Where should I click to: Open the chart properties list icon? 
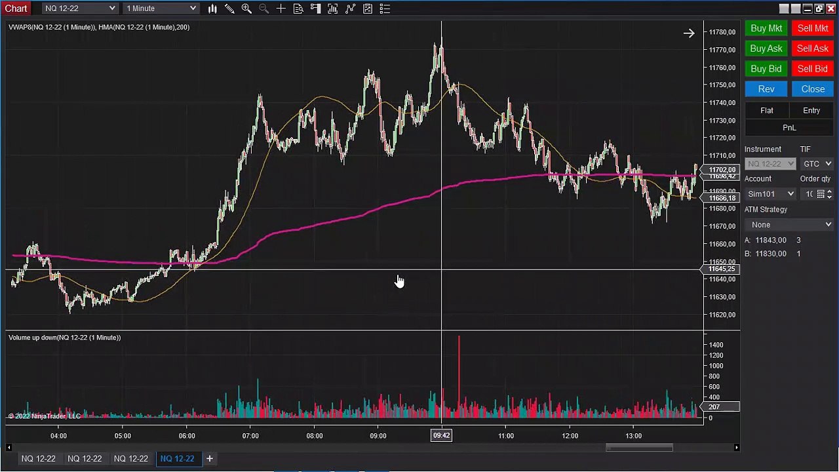[385, 9]
